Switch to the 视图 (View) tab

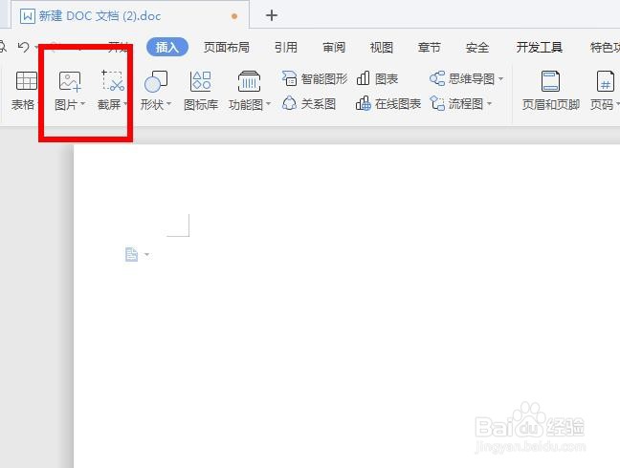pyautogui.click(x=382, y=48)
